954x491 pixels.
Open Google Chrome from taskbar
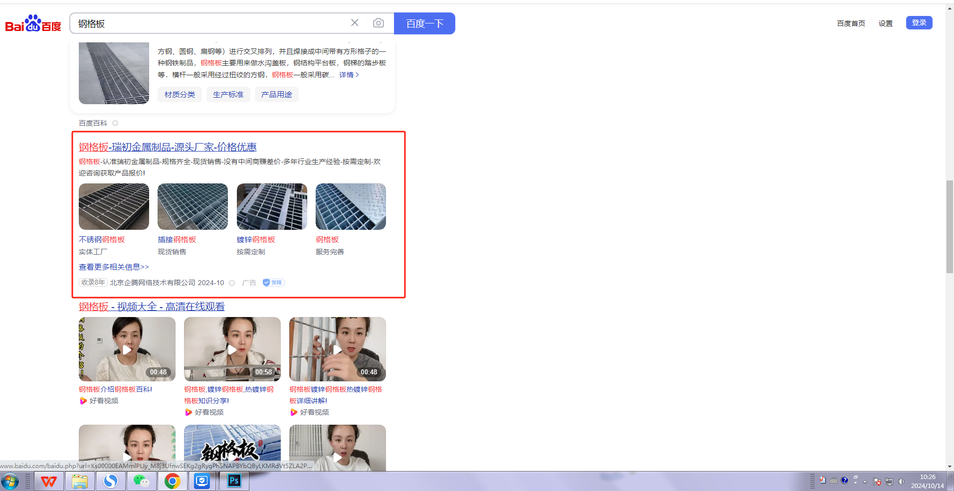(173, 481)
